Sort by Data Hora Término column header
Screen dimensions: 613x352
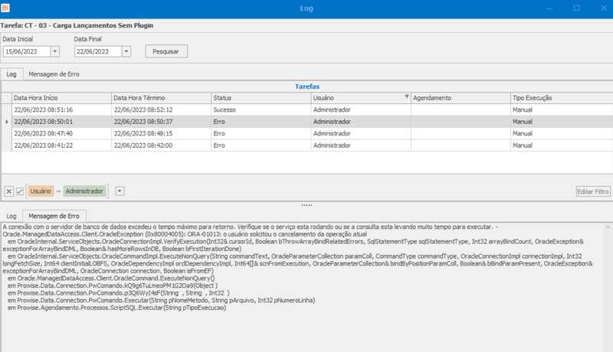[x=162, y=98]
